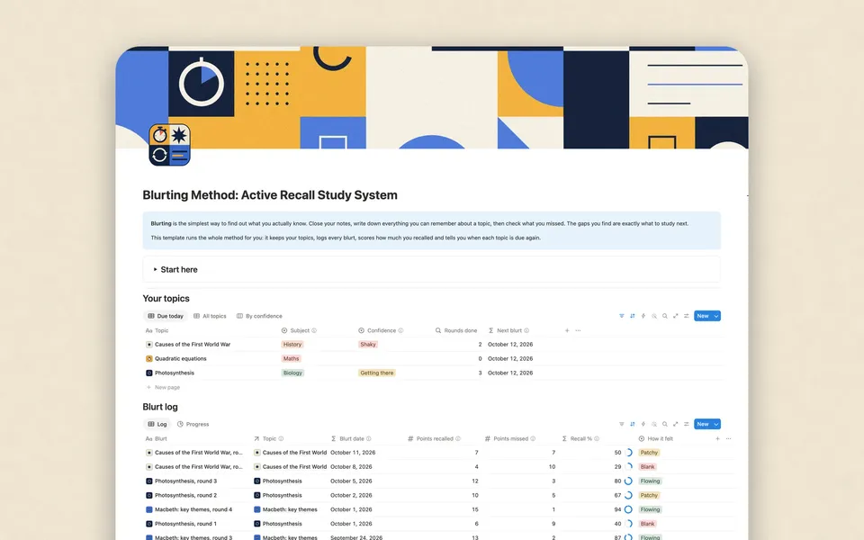Switch to the By confidence view tab
This screenshot has height=540, width=864.
click(259, 316)
